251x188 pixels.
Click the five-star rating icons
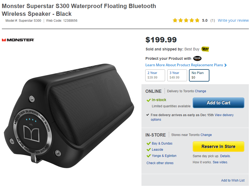[186, 20]
